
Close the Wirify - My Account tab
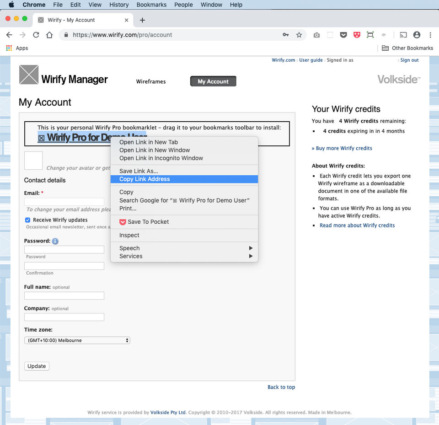[x=127, y=20]
